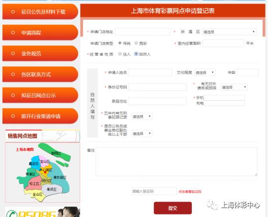Open 文化程度 education dropdown

point(205,73)
